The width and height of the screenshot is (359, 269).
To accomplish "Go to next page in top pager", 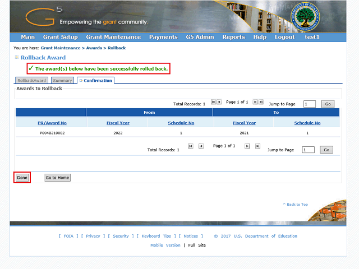I will (x=255, y=102).
